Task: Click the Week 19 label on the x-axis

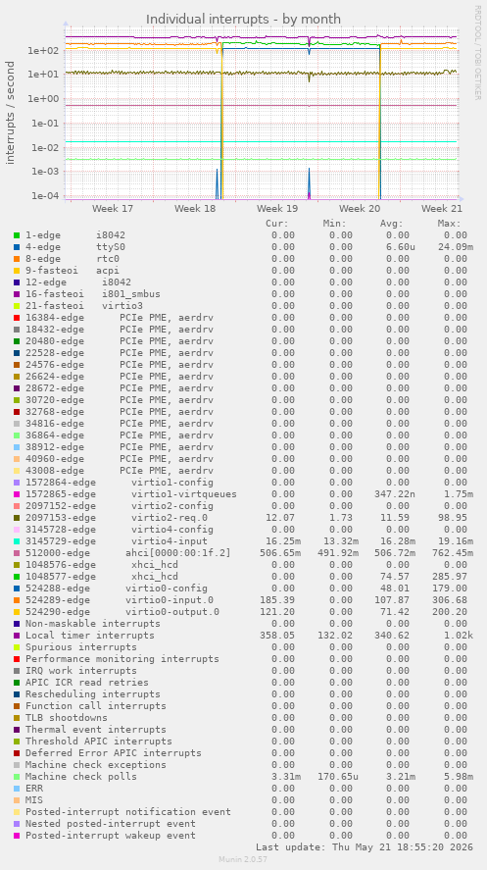Action: 277,209
